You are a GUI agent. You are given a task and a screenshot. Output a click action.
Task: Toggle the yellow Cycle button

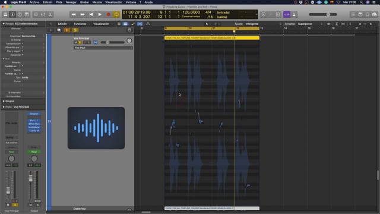coord(116,14)
